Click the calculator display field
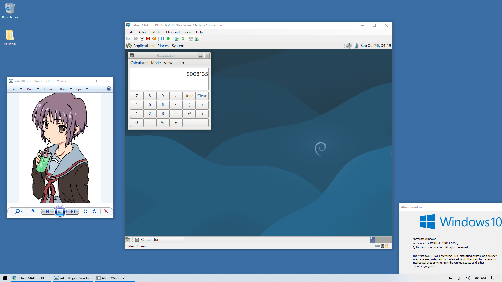Image resolution: width=502 pixels, height=282 pixels. point(169,79)
